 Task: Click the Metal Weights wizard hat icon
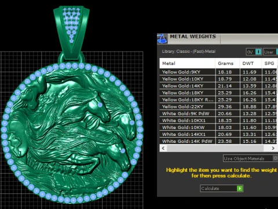(162, 39)
